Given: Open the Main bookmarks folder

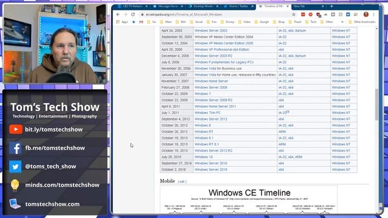Looking at the screenshot, I should (166, 22).
